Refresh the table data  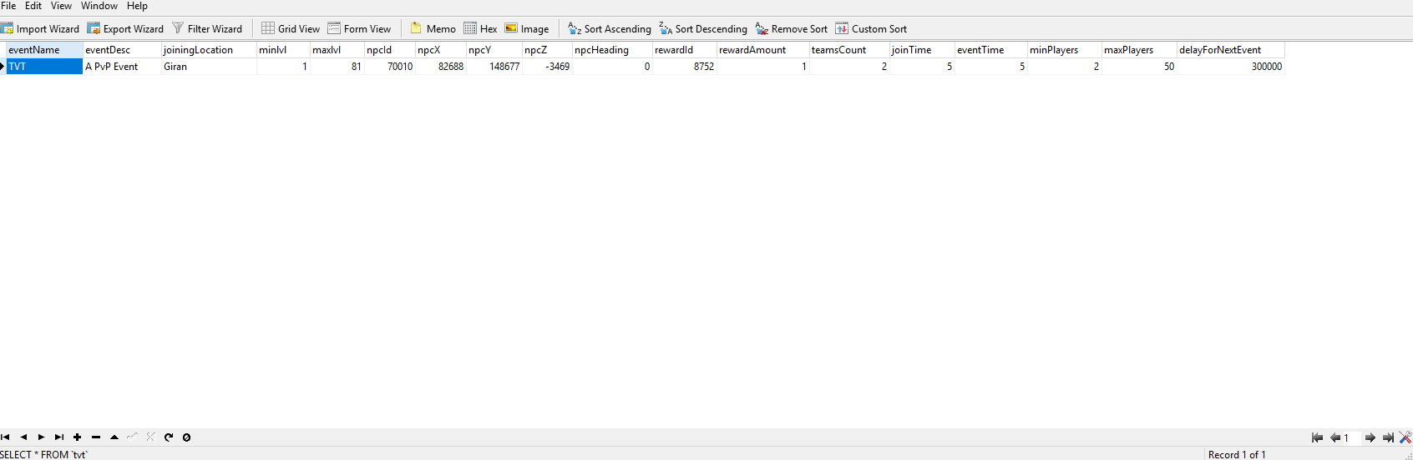click(169, 437)
